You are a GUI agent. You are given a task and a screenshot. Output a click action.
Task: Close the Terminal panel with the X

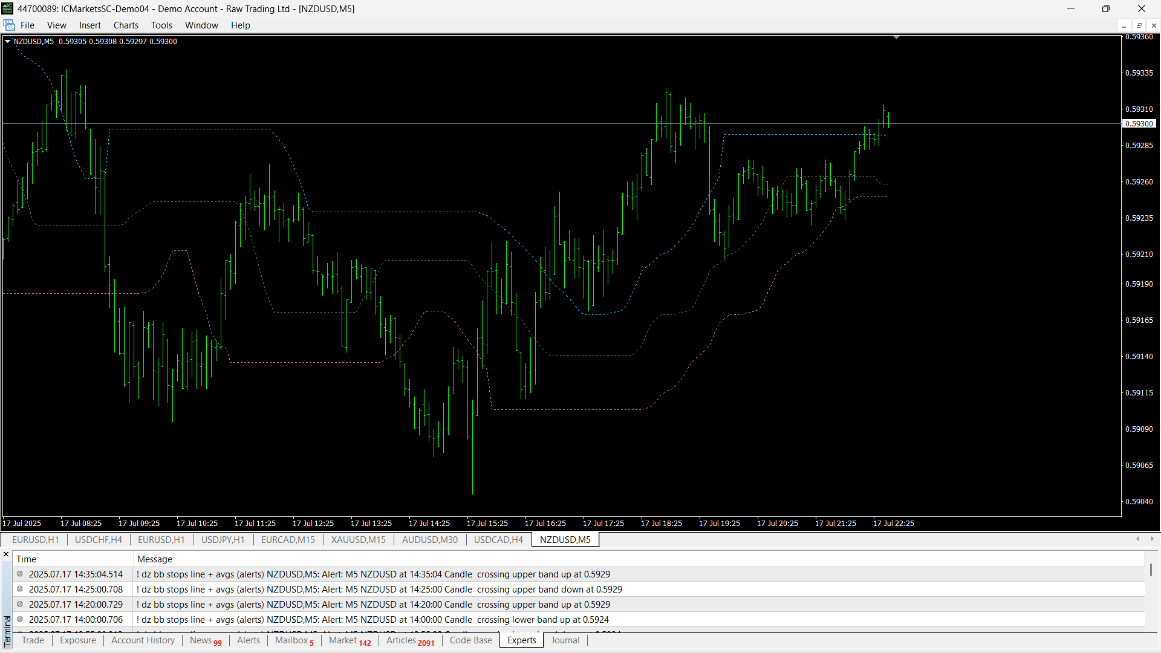tap(6, 554)
